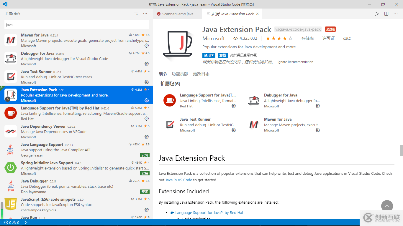Click the gear under Language Support in the pack
The image size is (403, 226).
234,106
